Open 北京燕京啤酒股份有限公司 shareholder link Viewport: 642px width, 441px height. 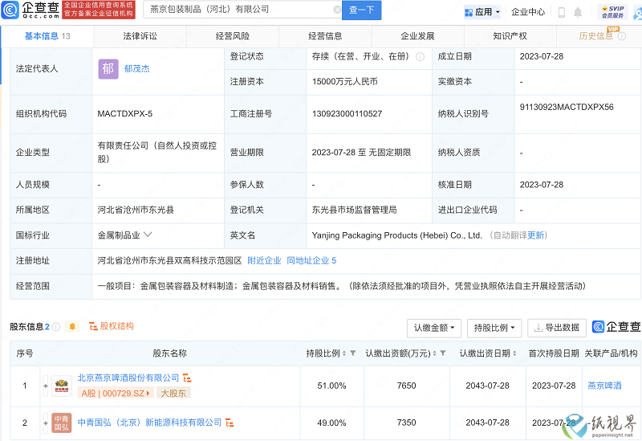tap(128, 378)
